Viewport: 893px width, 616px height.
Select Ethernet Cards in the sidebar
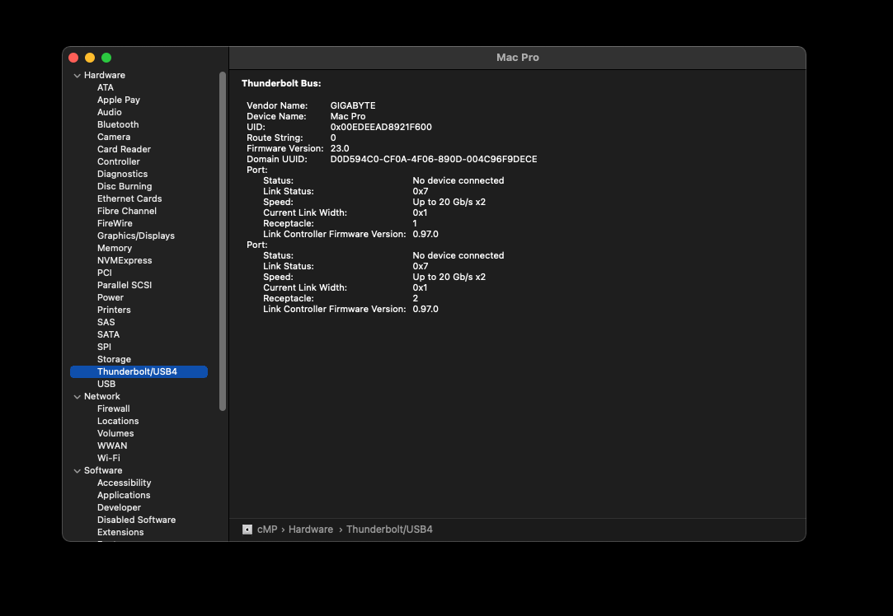point(129,198)
